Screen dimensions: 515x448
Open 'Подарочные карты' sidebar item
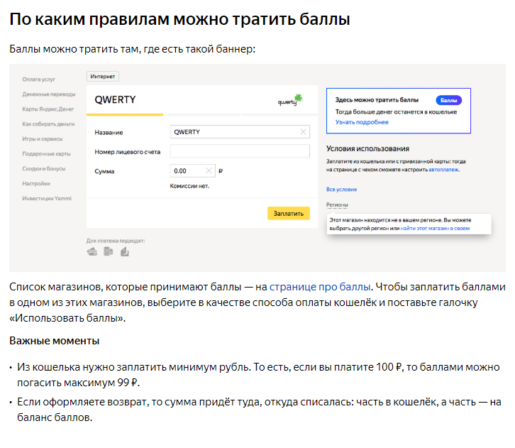tap(46, 154)
